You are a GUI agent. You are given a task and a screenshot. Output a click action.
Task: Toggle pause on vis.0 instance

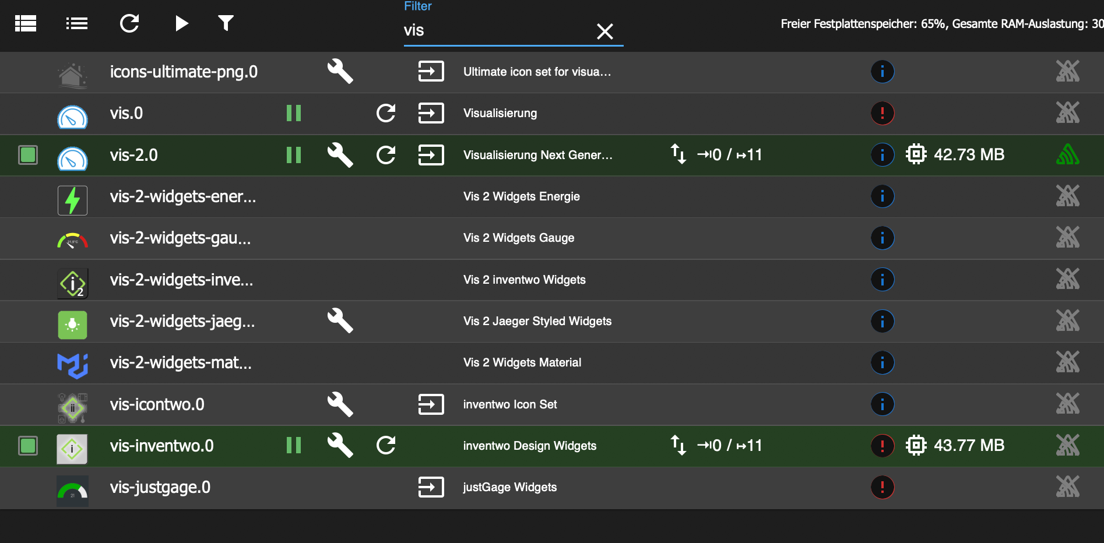(294, 113)
